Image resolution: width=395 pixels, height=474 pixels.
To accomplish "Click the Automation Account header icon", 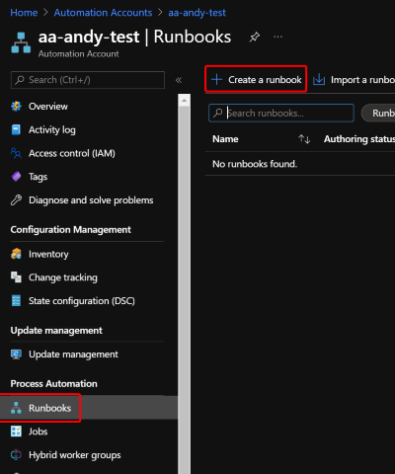I will 21,42.
